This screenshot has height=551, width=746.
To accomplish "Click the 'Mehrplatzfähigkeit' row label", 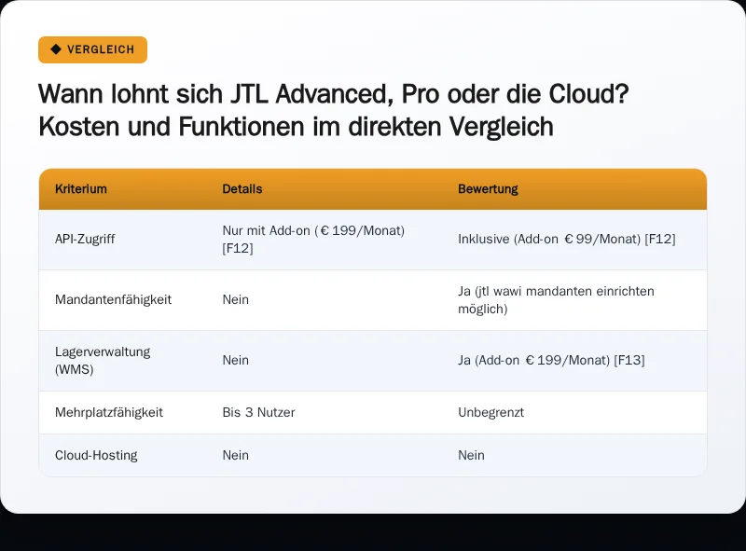I will click(x=109, y=412).
